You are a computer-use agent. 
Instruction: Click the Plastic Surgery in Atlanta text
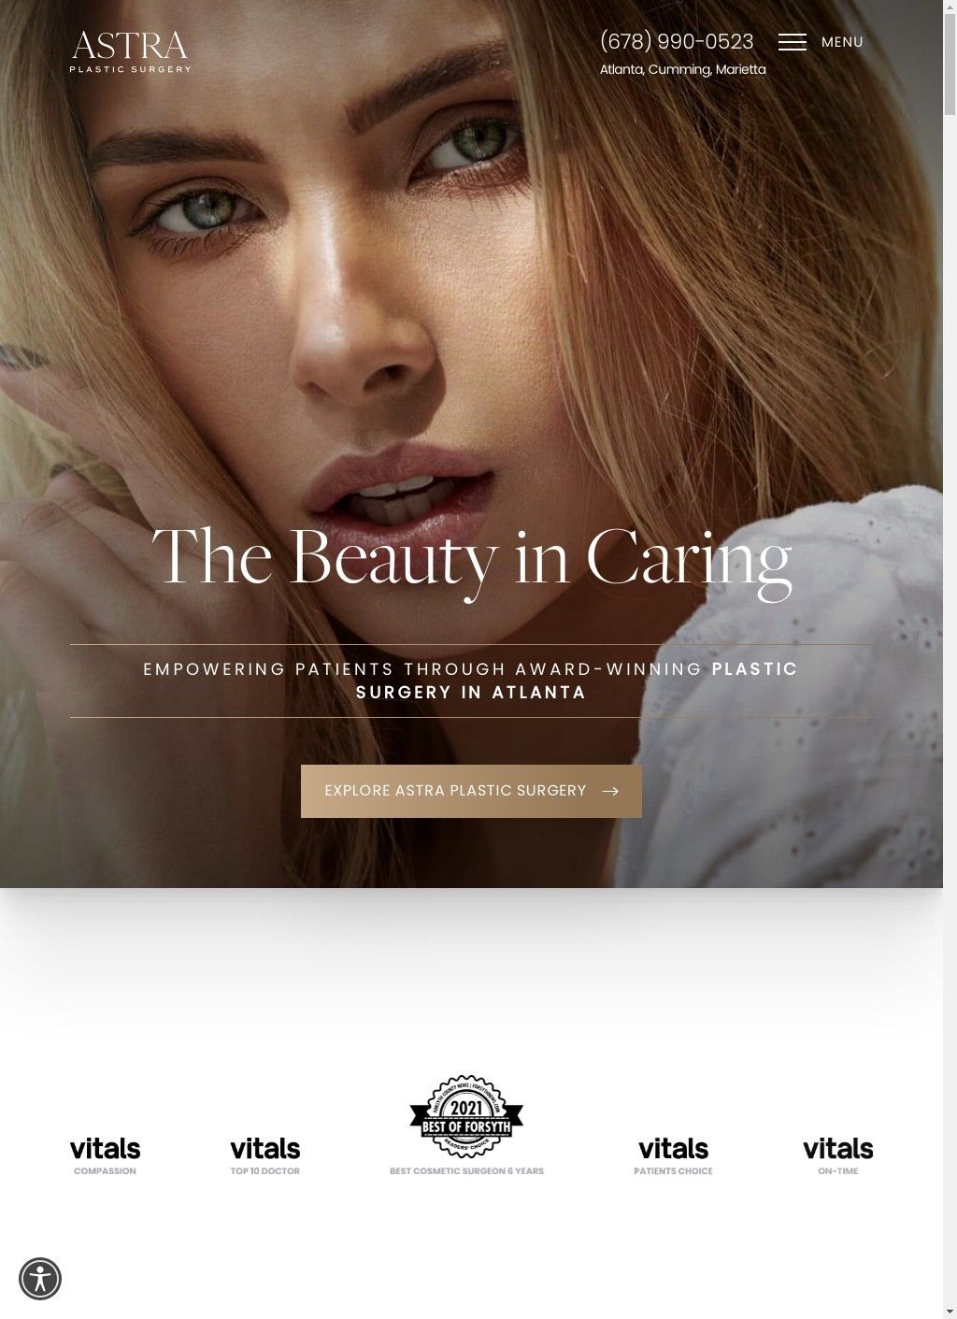pyautogui.click(x=577, y=681)
